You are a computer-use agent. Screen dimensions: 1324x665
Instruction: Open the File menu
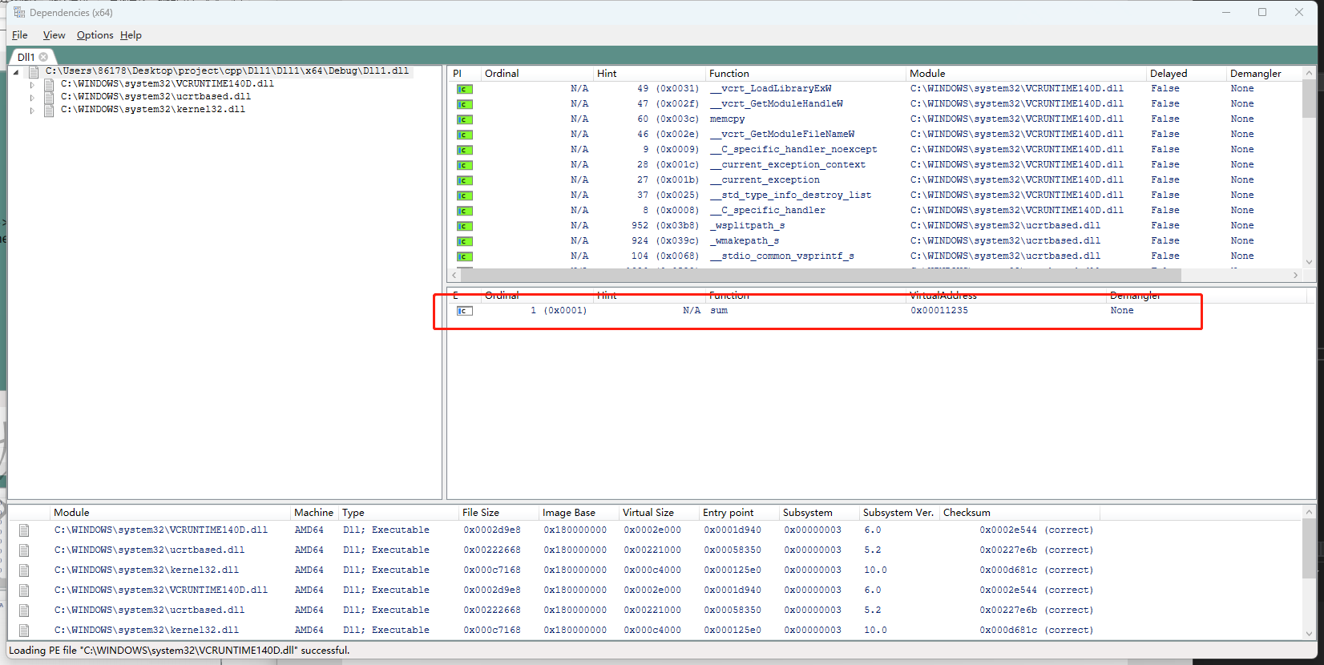20,35
